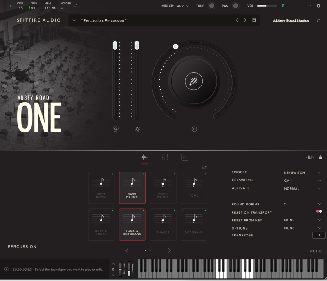Viewport: 327px width, 281px height.
Task: Click the pitch bend wheel
Action: [x=120, y=269]
